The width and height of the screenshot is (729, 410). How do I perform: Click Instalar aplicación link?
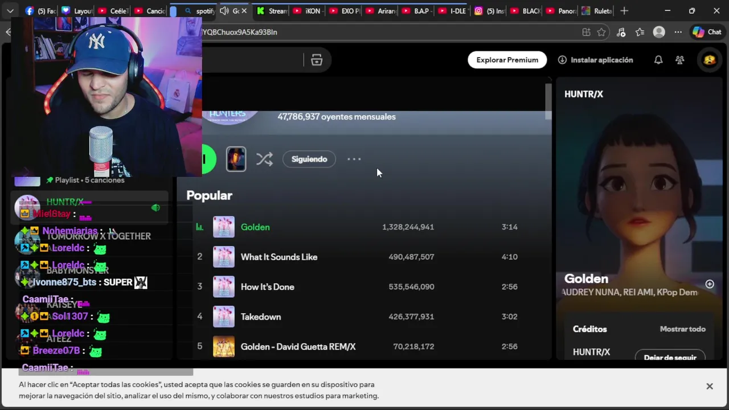coord(595,60)
